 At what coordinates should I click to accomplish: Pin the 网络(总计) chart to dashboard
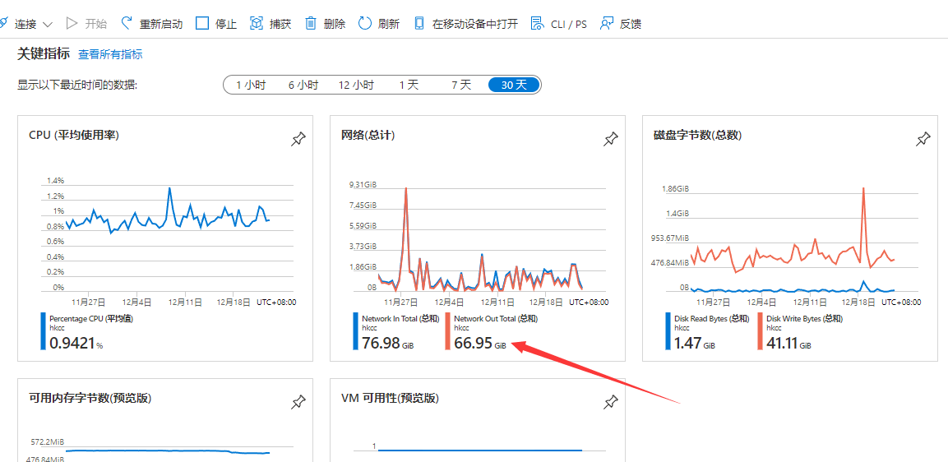coord(610,140)
